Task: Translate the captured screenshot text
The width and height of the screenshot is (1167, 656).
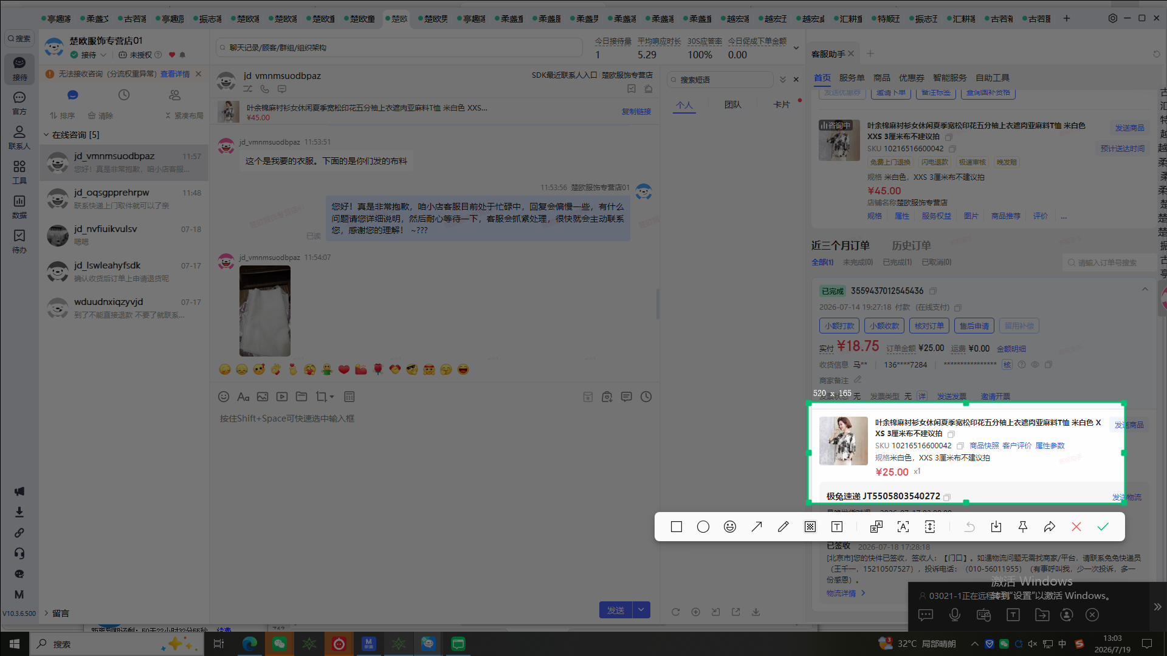Action: (x=876, y=527)
